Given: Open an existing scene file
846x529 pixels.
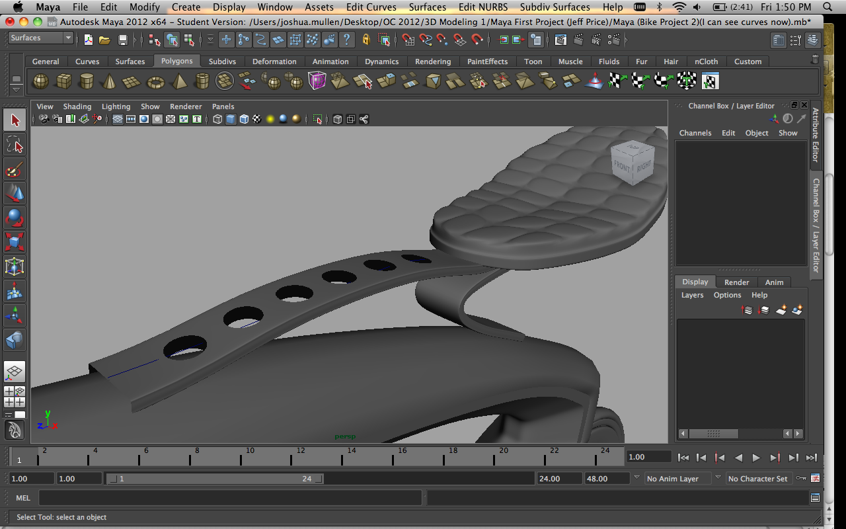Looking at the screenshot, I should [104, 40].
